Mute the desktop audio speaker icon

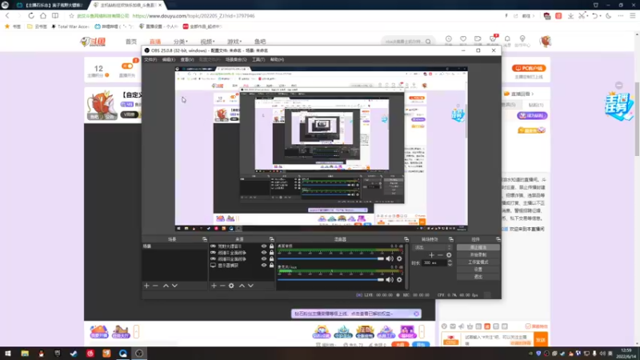click(x=390, y=258)
